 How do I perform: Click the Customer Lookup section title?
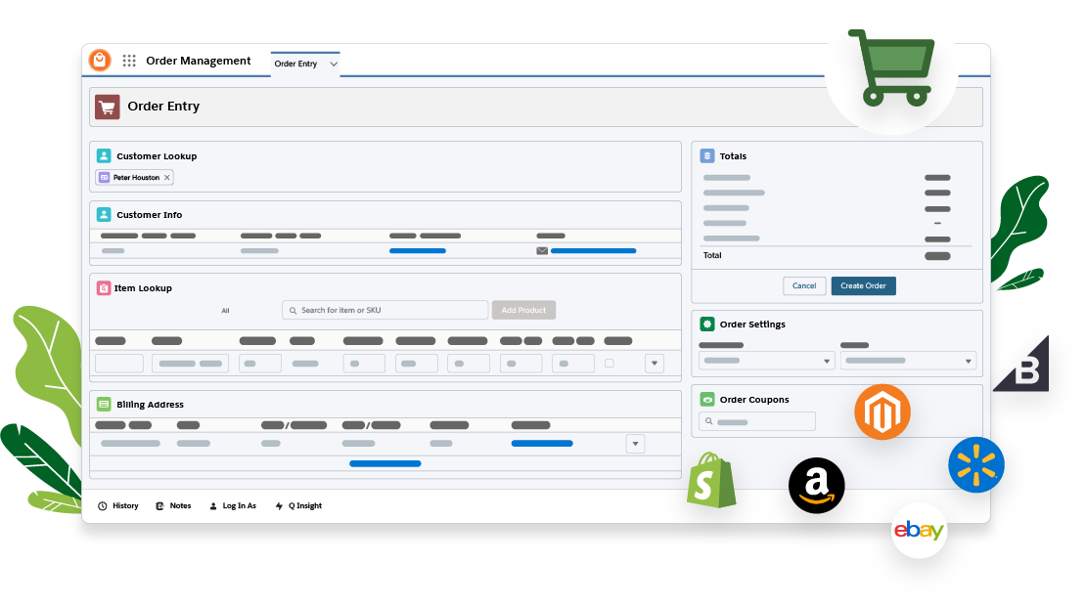[157, 156]
